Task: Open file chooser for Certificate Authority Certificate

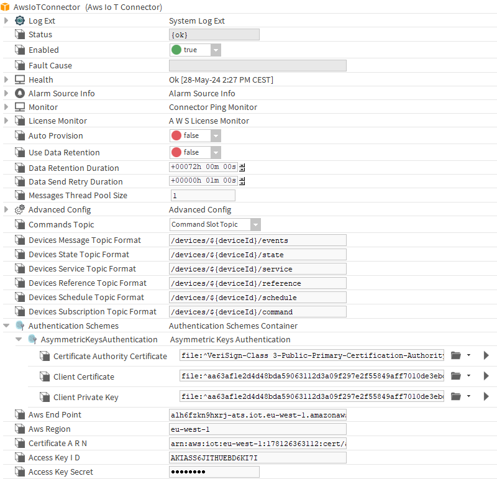Action: pos(456,355)
